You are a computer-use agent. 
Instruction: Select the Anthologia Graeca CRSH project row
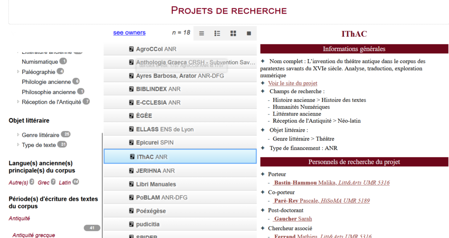[x=180, y=62]
